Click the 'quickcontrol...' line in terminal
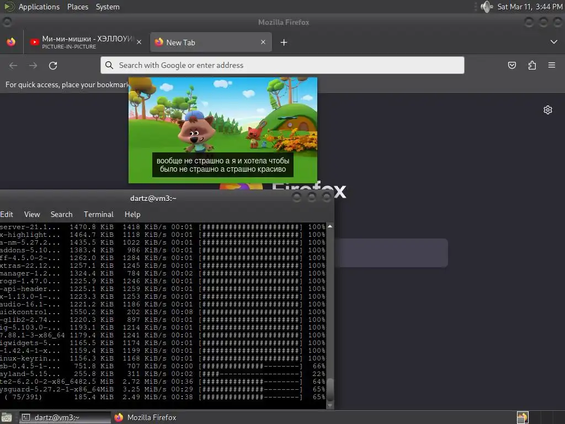 tap(162, 312)
